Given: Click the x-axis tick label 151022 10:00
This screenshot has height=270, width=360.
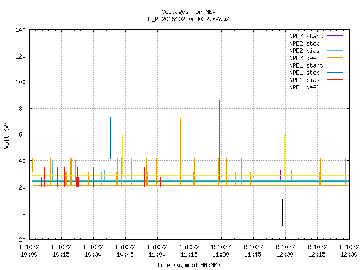Looking at the screenshot, I should (x=29, y=251).
